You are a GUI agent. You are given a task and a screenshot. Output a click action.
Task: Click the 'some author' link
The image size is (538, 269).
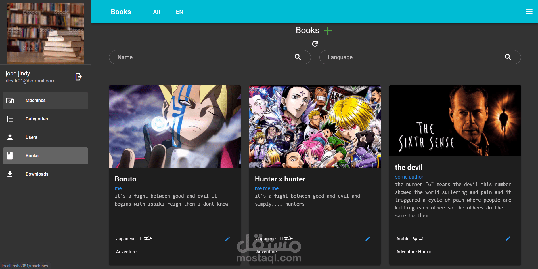[x=409, y=177]
